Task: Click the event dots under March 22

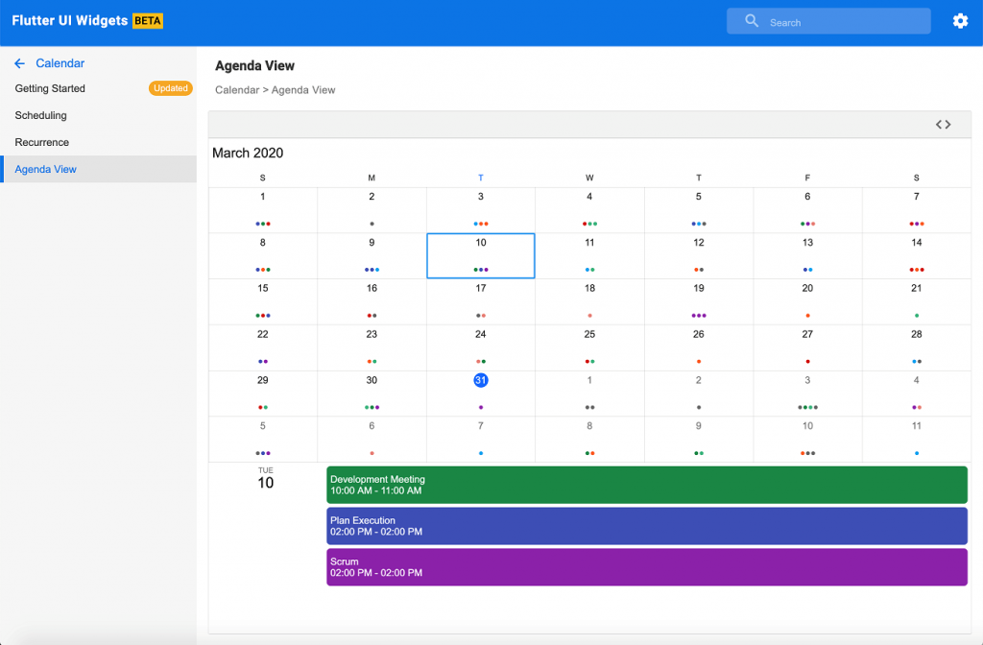Action: (262, 360)
